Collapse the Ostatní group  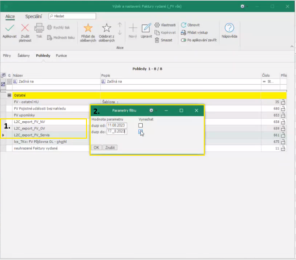[x=9, y=95]
